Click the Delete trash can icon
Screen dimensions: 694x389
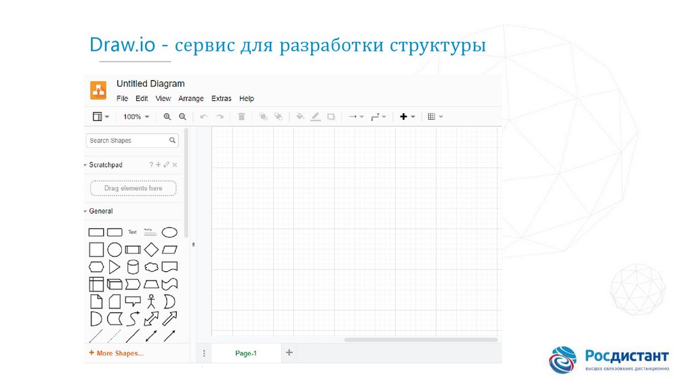[x=241, y=117]
